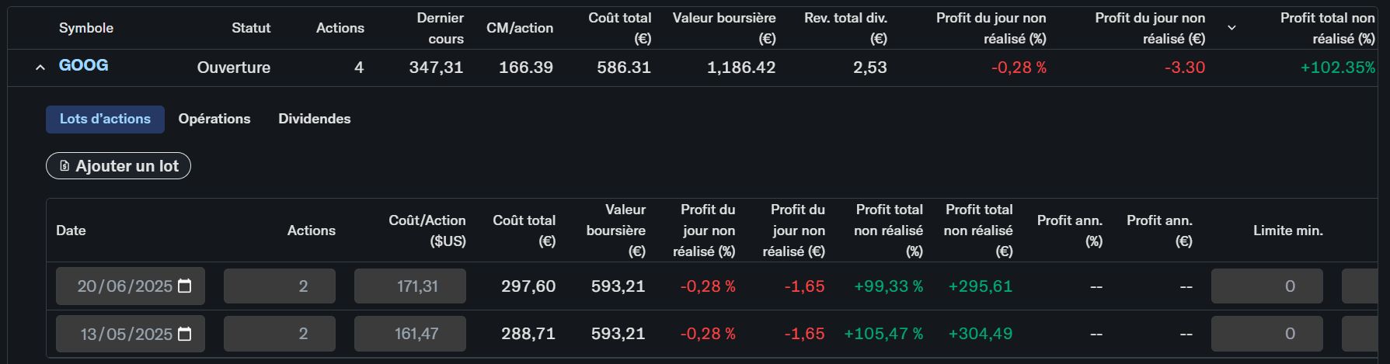The width and height of the screenshot is (1390, 364).
Task: Switch to the Opérations tab
Action: coord(214,119)
